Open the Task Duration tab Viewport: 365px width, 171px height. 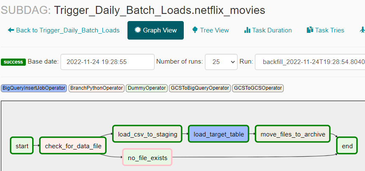(x=268, y=30)
